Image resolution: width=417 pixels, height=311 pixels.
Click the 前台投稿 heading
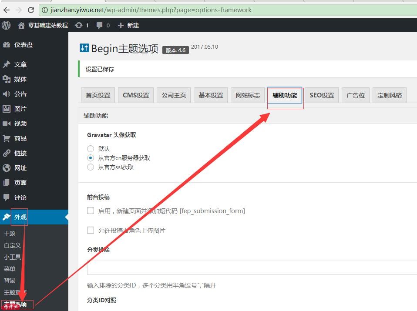[x=98, y=197]
